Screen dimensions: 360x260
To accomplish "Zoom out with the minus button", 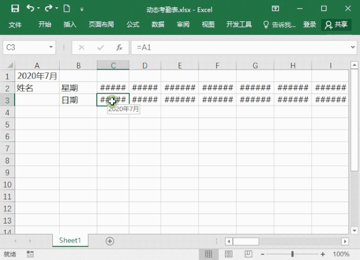I will (263, 254).
